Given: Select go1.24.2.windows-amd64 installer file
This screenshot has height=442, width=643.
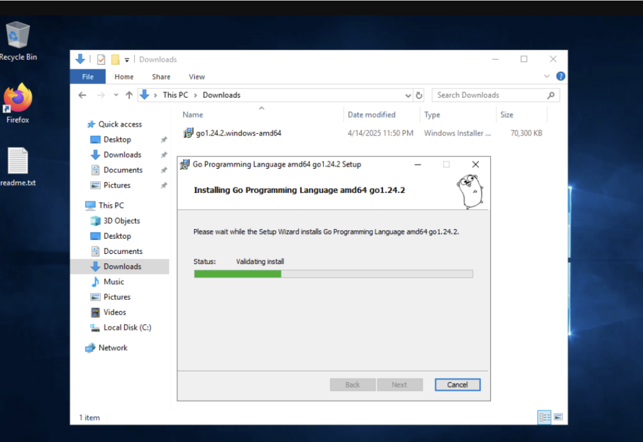Looking at the screenshot, I should coord(238,133).
